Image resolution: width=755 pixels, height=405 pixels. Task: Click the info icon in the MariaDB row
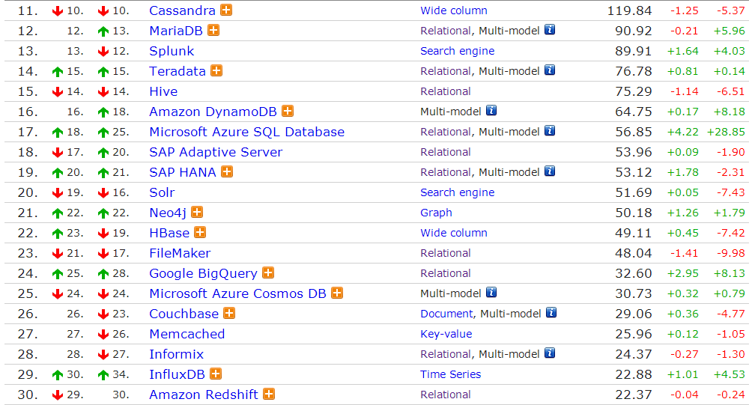pyautogui.click(x=550, y=30)
